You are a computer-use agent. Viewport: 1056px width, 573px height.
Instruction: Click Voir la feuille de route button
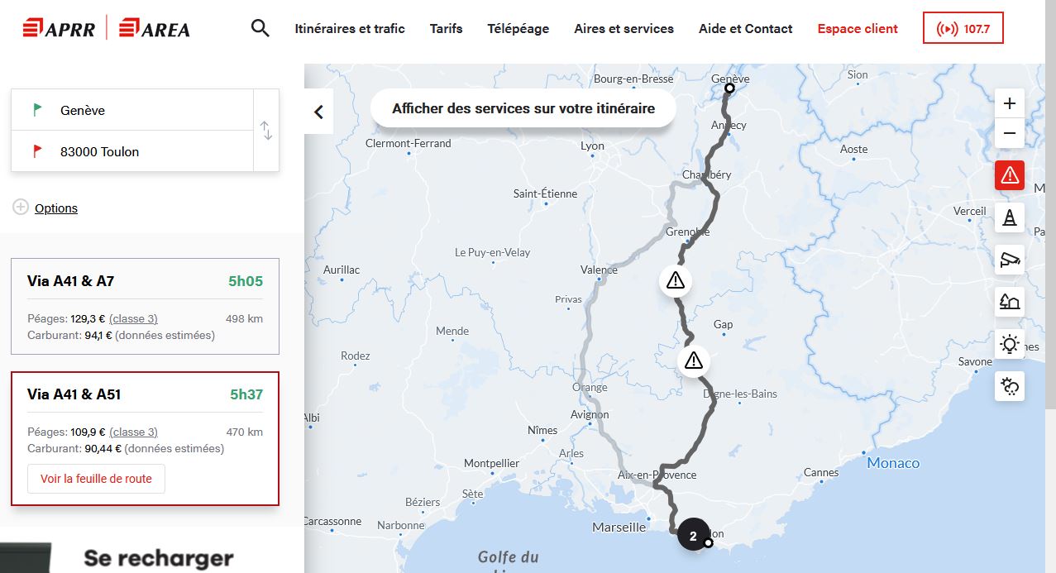pyautogui.click(x=96, y=479)
